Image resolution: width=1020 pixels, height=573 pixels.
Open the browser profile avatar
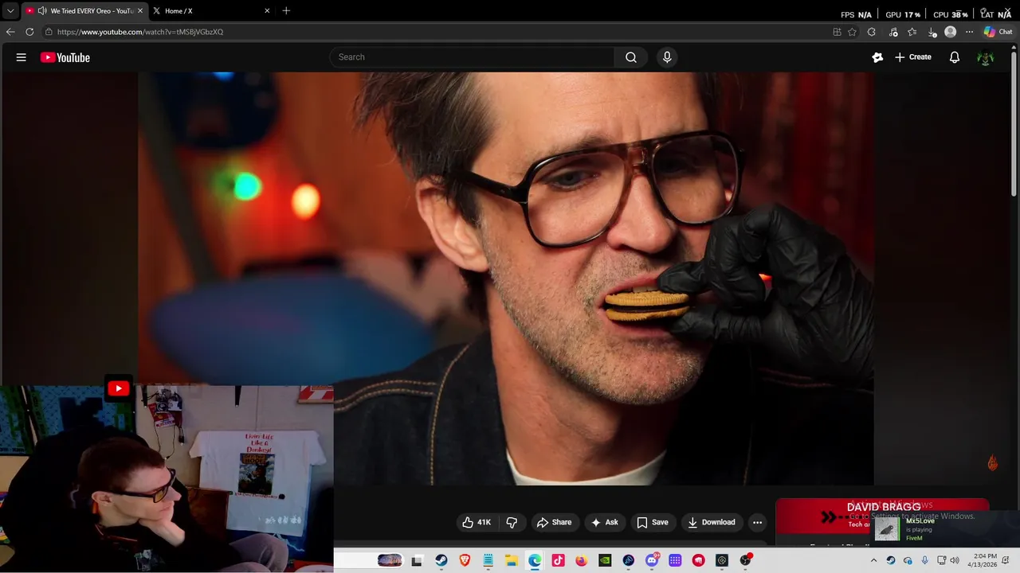pos(950,32)
